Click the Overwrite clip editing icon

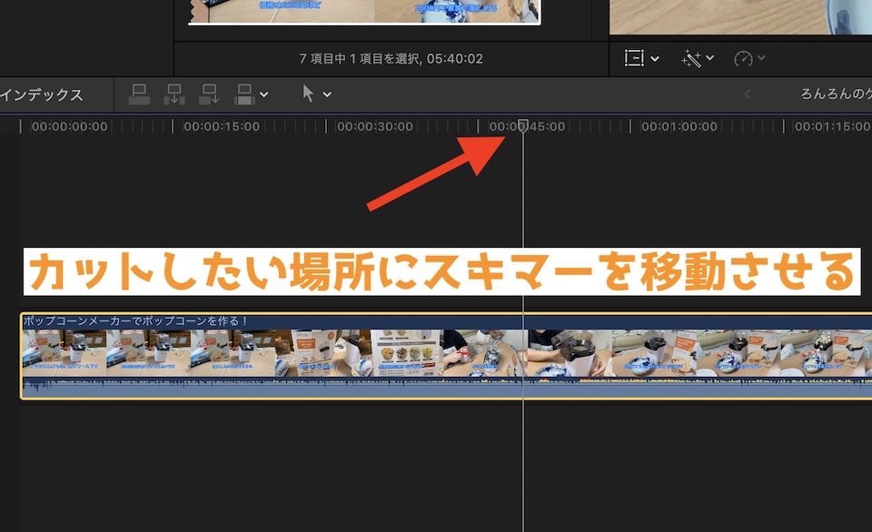click(x=243, y=95)
